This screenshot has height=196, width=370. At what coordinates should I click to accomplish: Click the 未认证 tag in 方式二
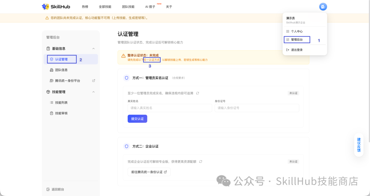[293, 161]
